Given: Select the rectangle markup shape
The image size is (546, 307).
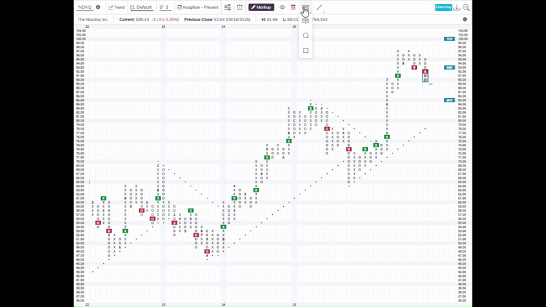Looking at the screenshot, I should (x=305, y=50).
